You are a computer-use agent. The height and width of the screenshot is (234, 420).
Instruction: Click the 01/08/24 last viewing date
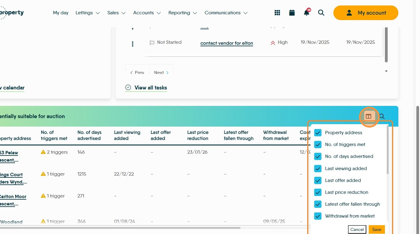click(124, 222)
